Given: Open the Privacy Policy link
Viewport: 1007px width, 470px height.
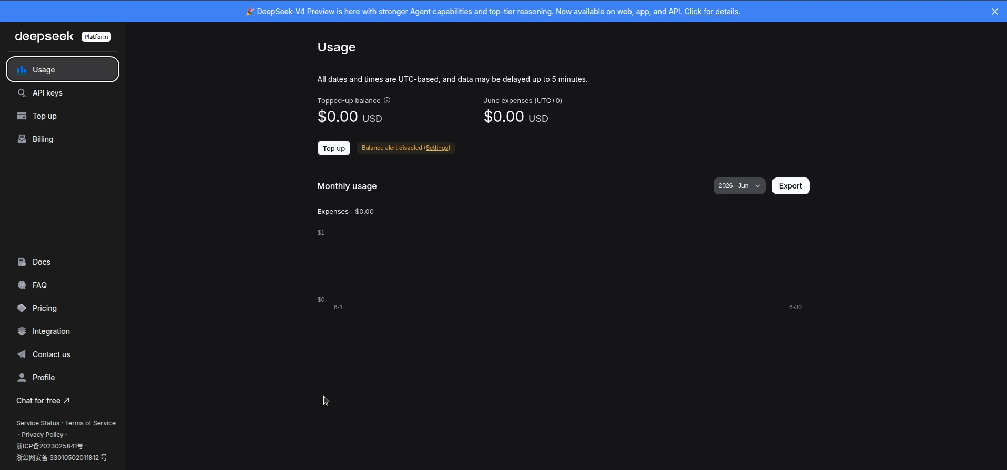Looking at the screenshot, I should (x=43, y=435).
